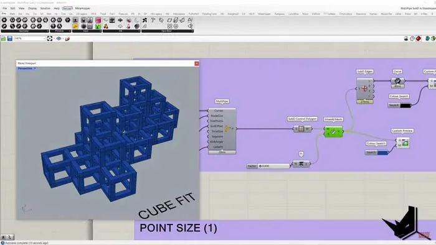The width and height of the screenshot is (436, 245).
Task: Click the CubeFit input of MultiPipe
Action: (218, 147)
